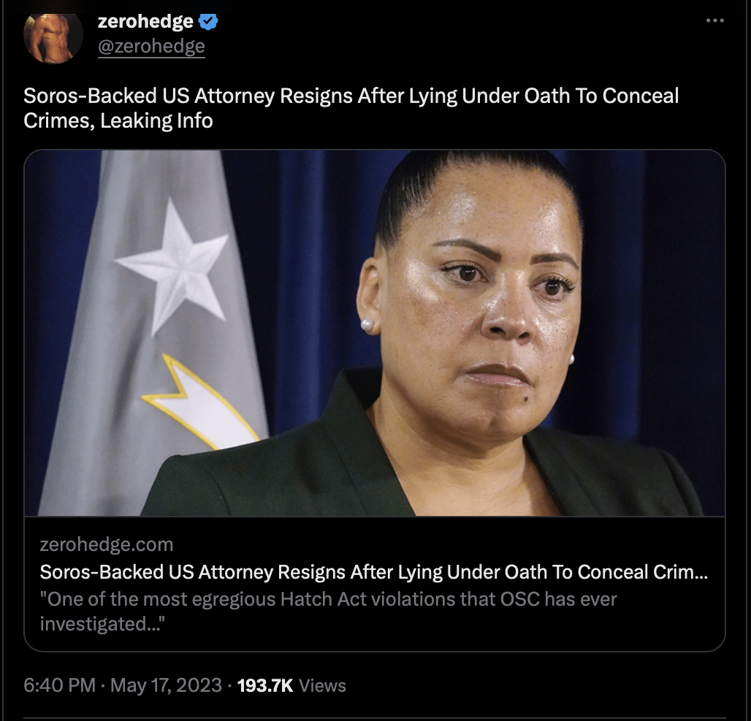Click the pearl earring in the photo
Viewport: 751px width, 721px height.
point(367,325)
